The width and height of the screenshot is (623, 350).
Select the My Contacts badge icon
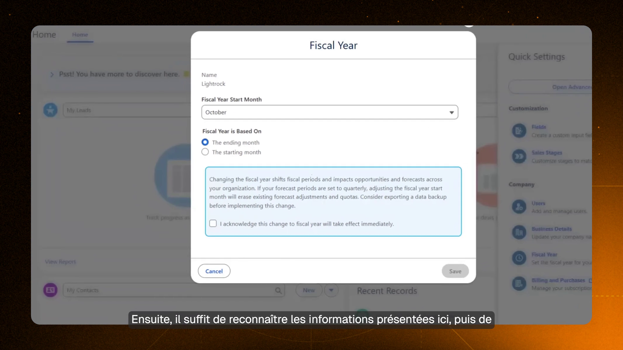(x=50, y=290)
